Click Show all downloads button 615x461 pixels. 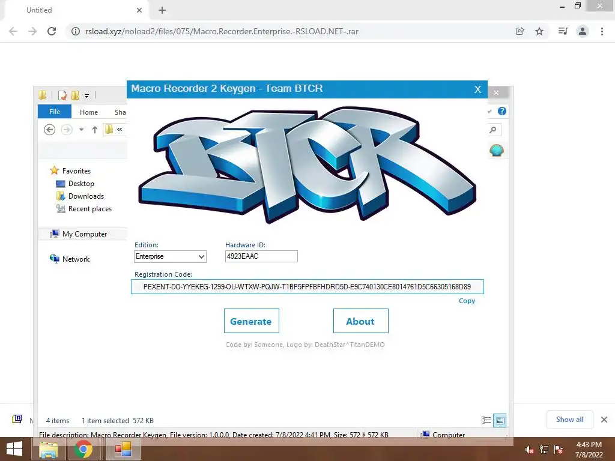(x=569, y=420)
